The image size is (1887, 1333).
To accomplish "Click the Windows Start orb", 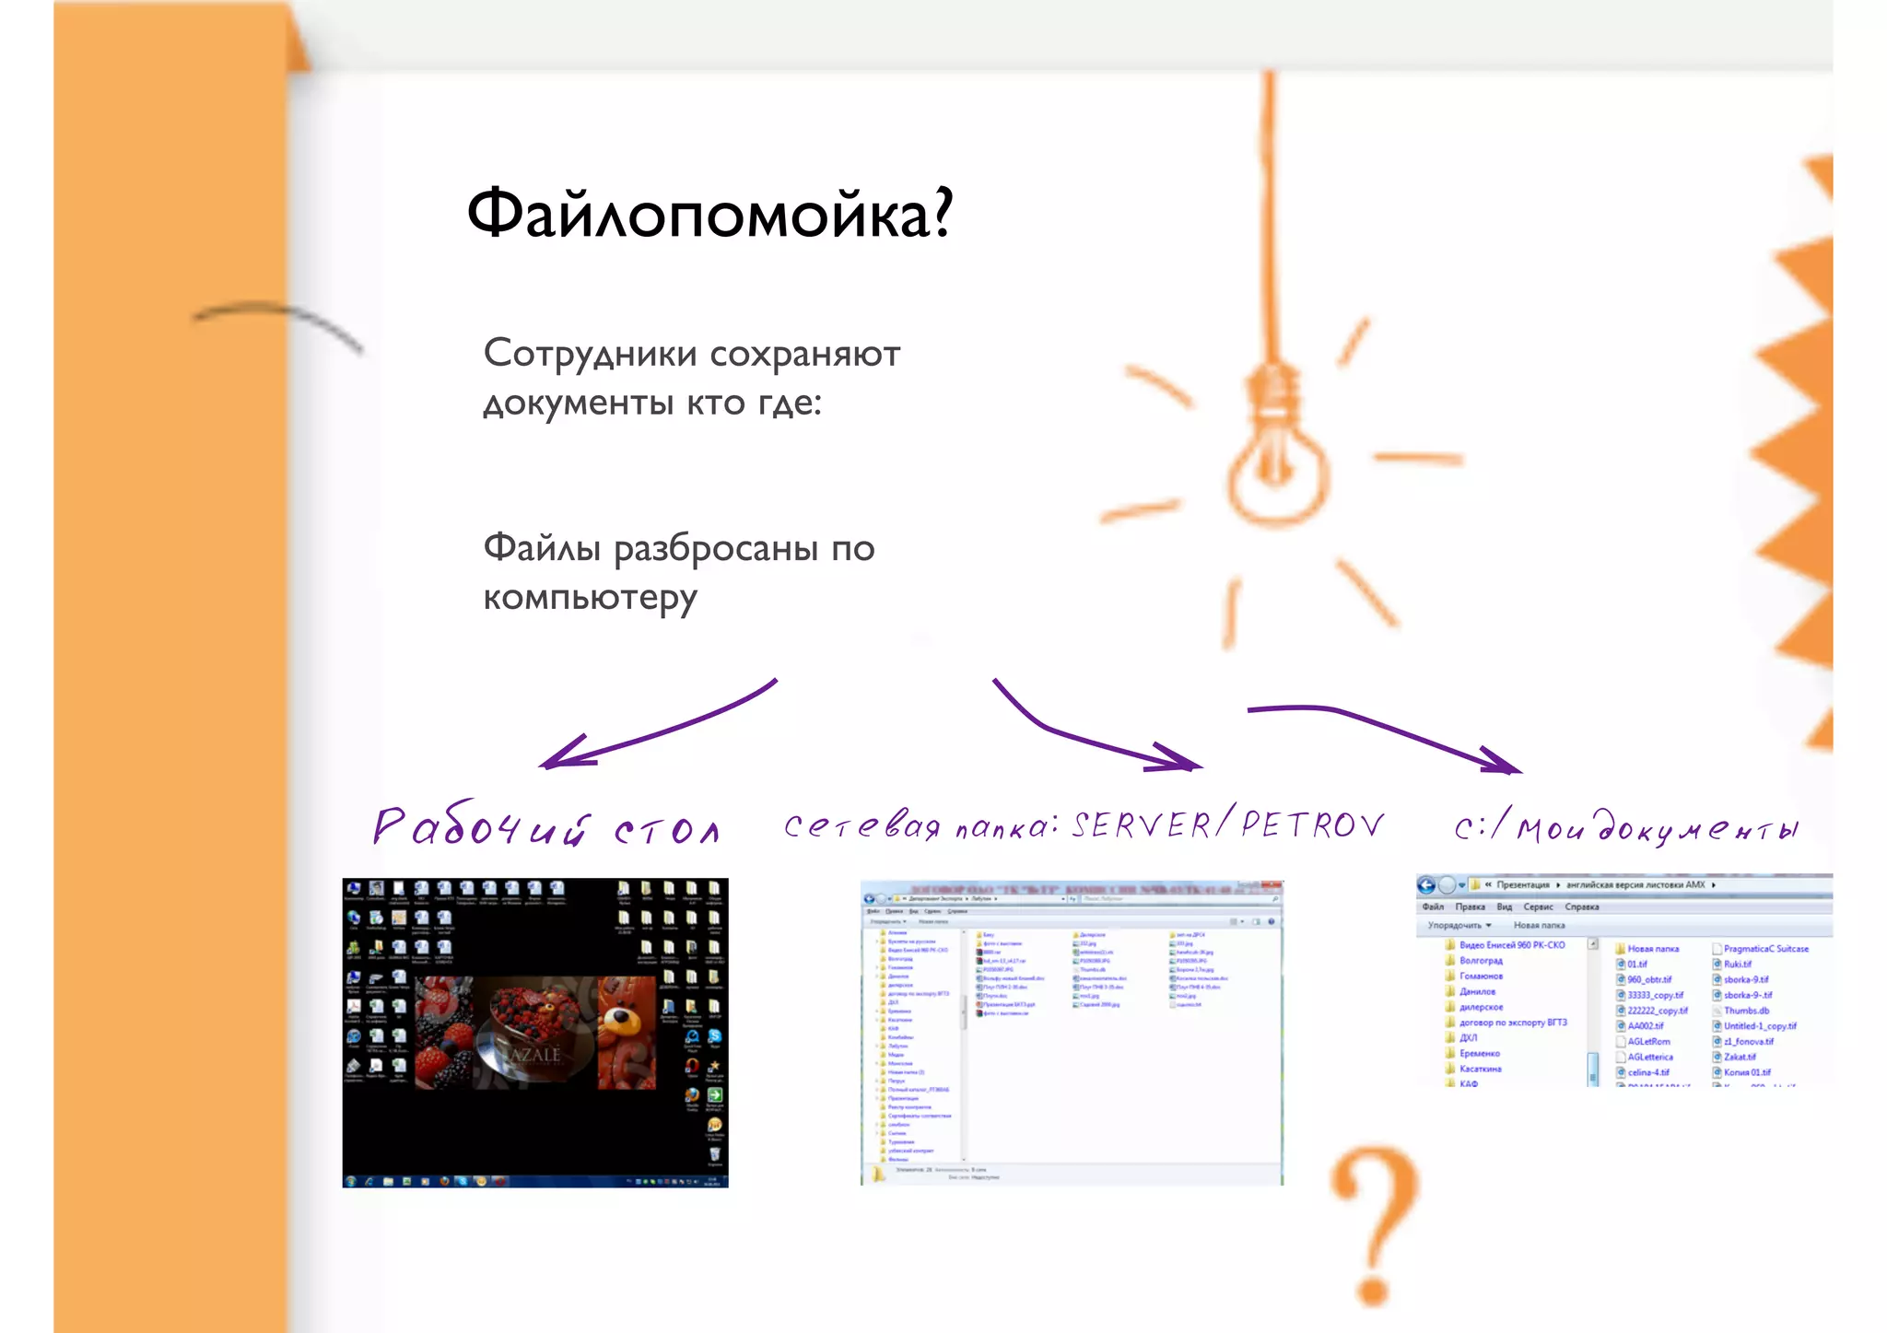I will (x=351, y=1180).
